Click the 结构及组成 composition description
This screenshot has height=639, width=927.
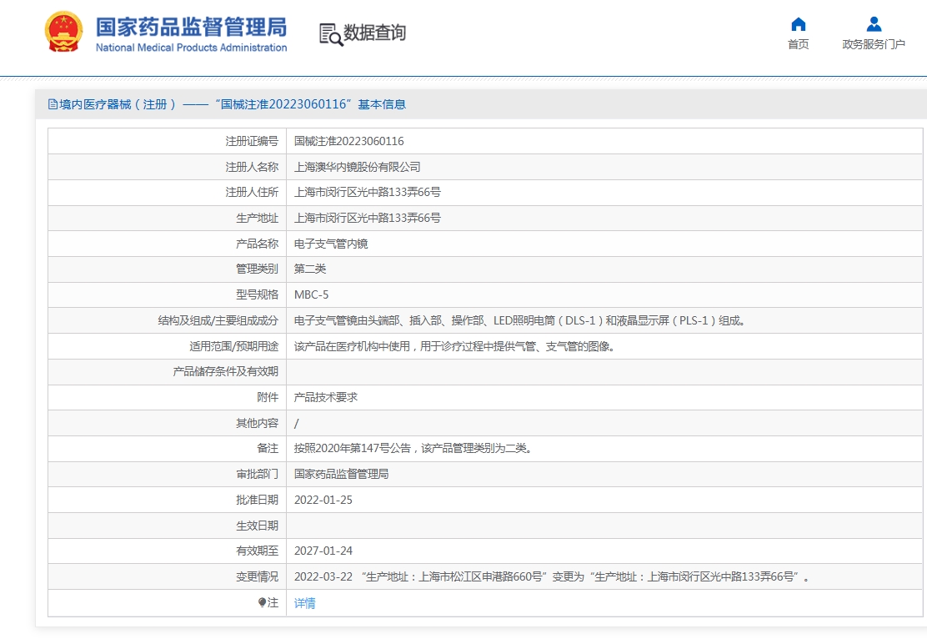pos(519,320)
